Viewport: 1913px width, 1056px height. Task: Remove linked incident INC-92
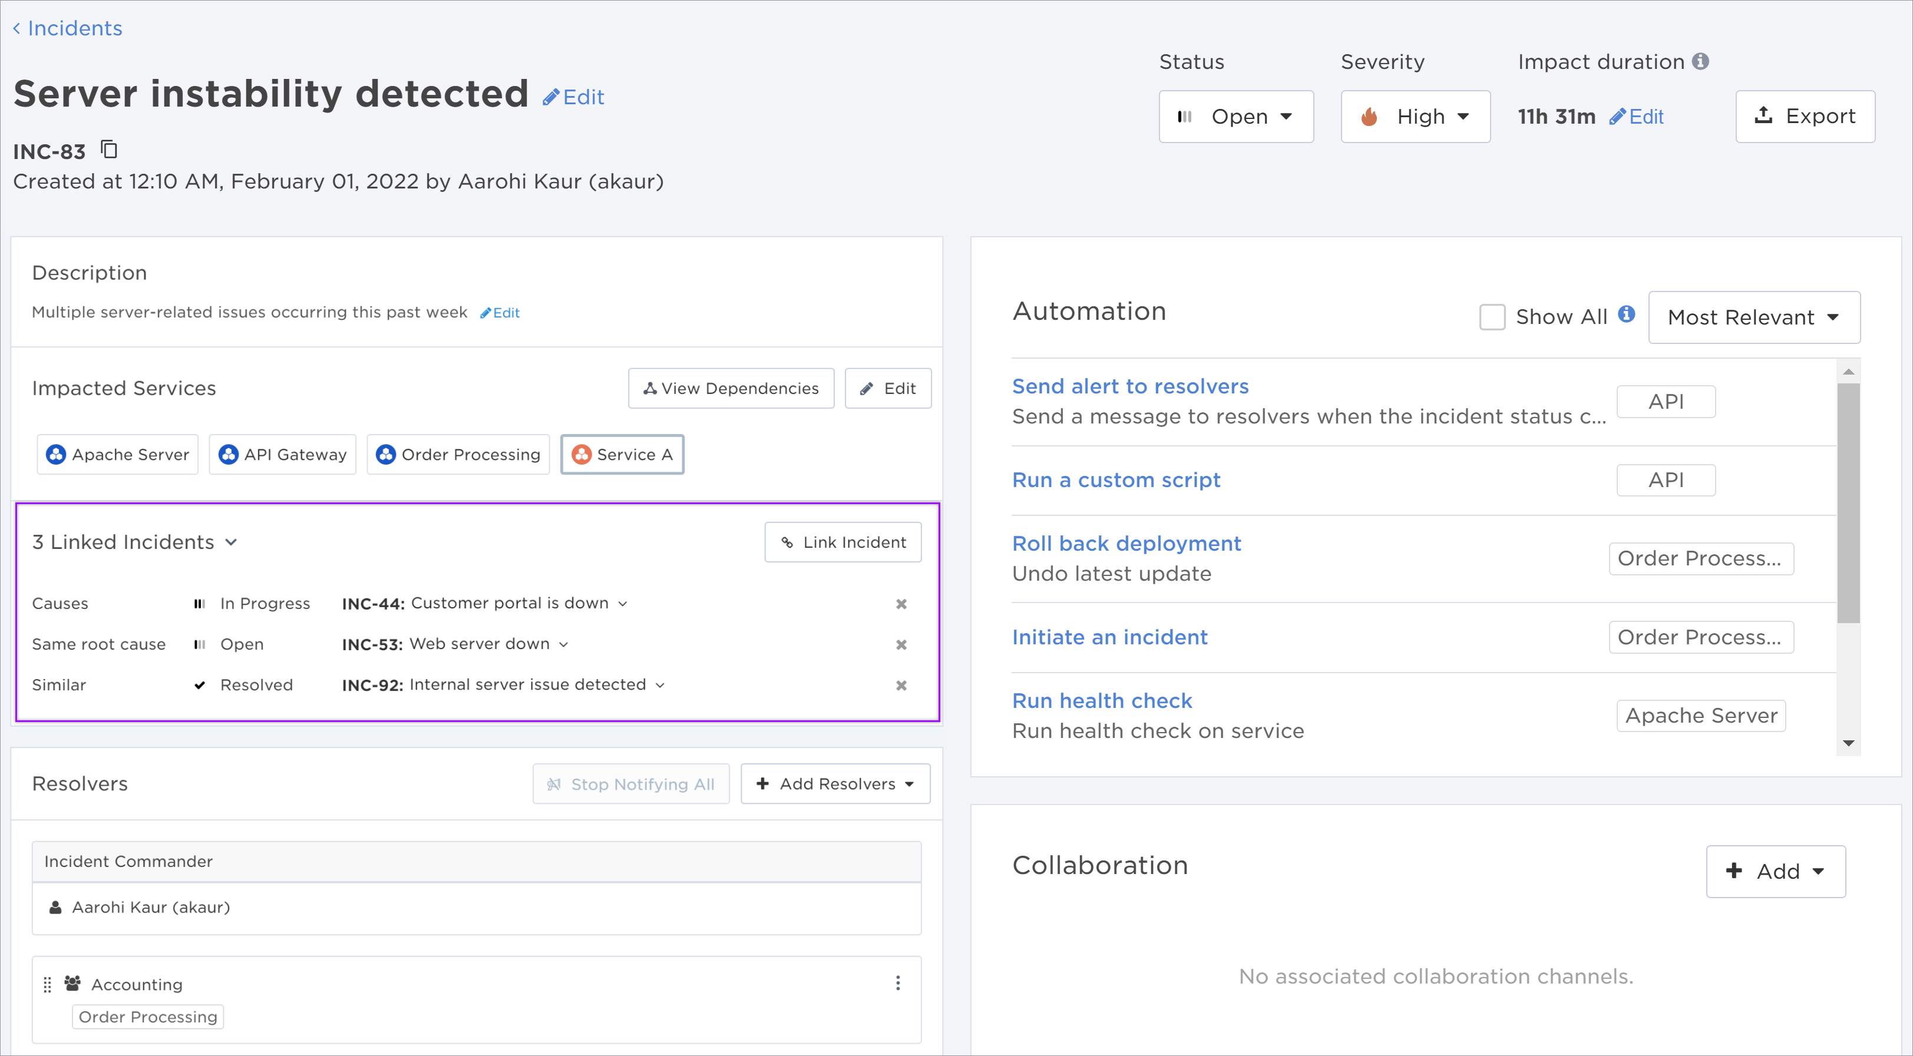901,685
